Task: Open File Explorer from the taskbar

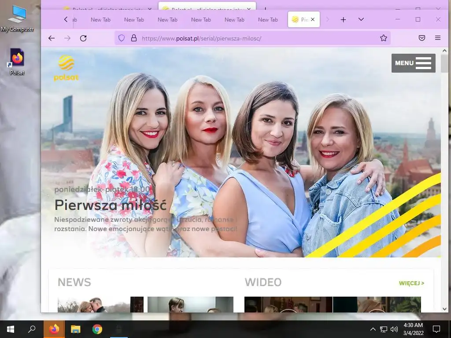Action: point(76,329)
